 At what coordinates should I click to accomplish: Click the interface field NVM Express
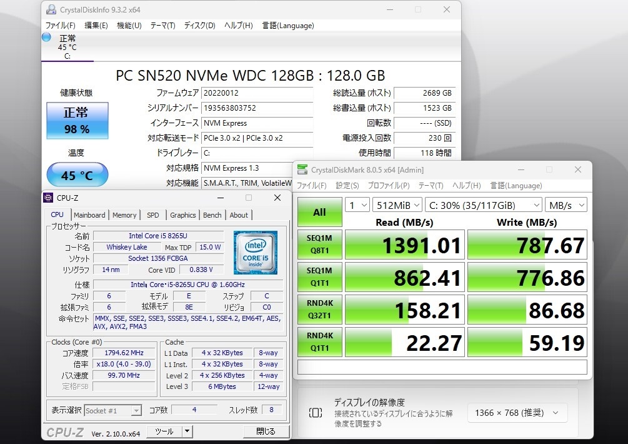coord(257,123)
